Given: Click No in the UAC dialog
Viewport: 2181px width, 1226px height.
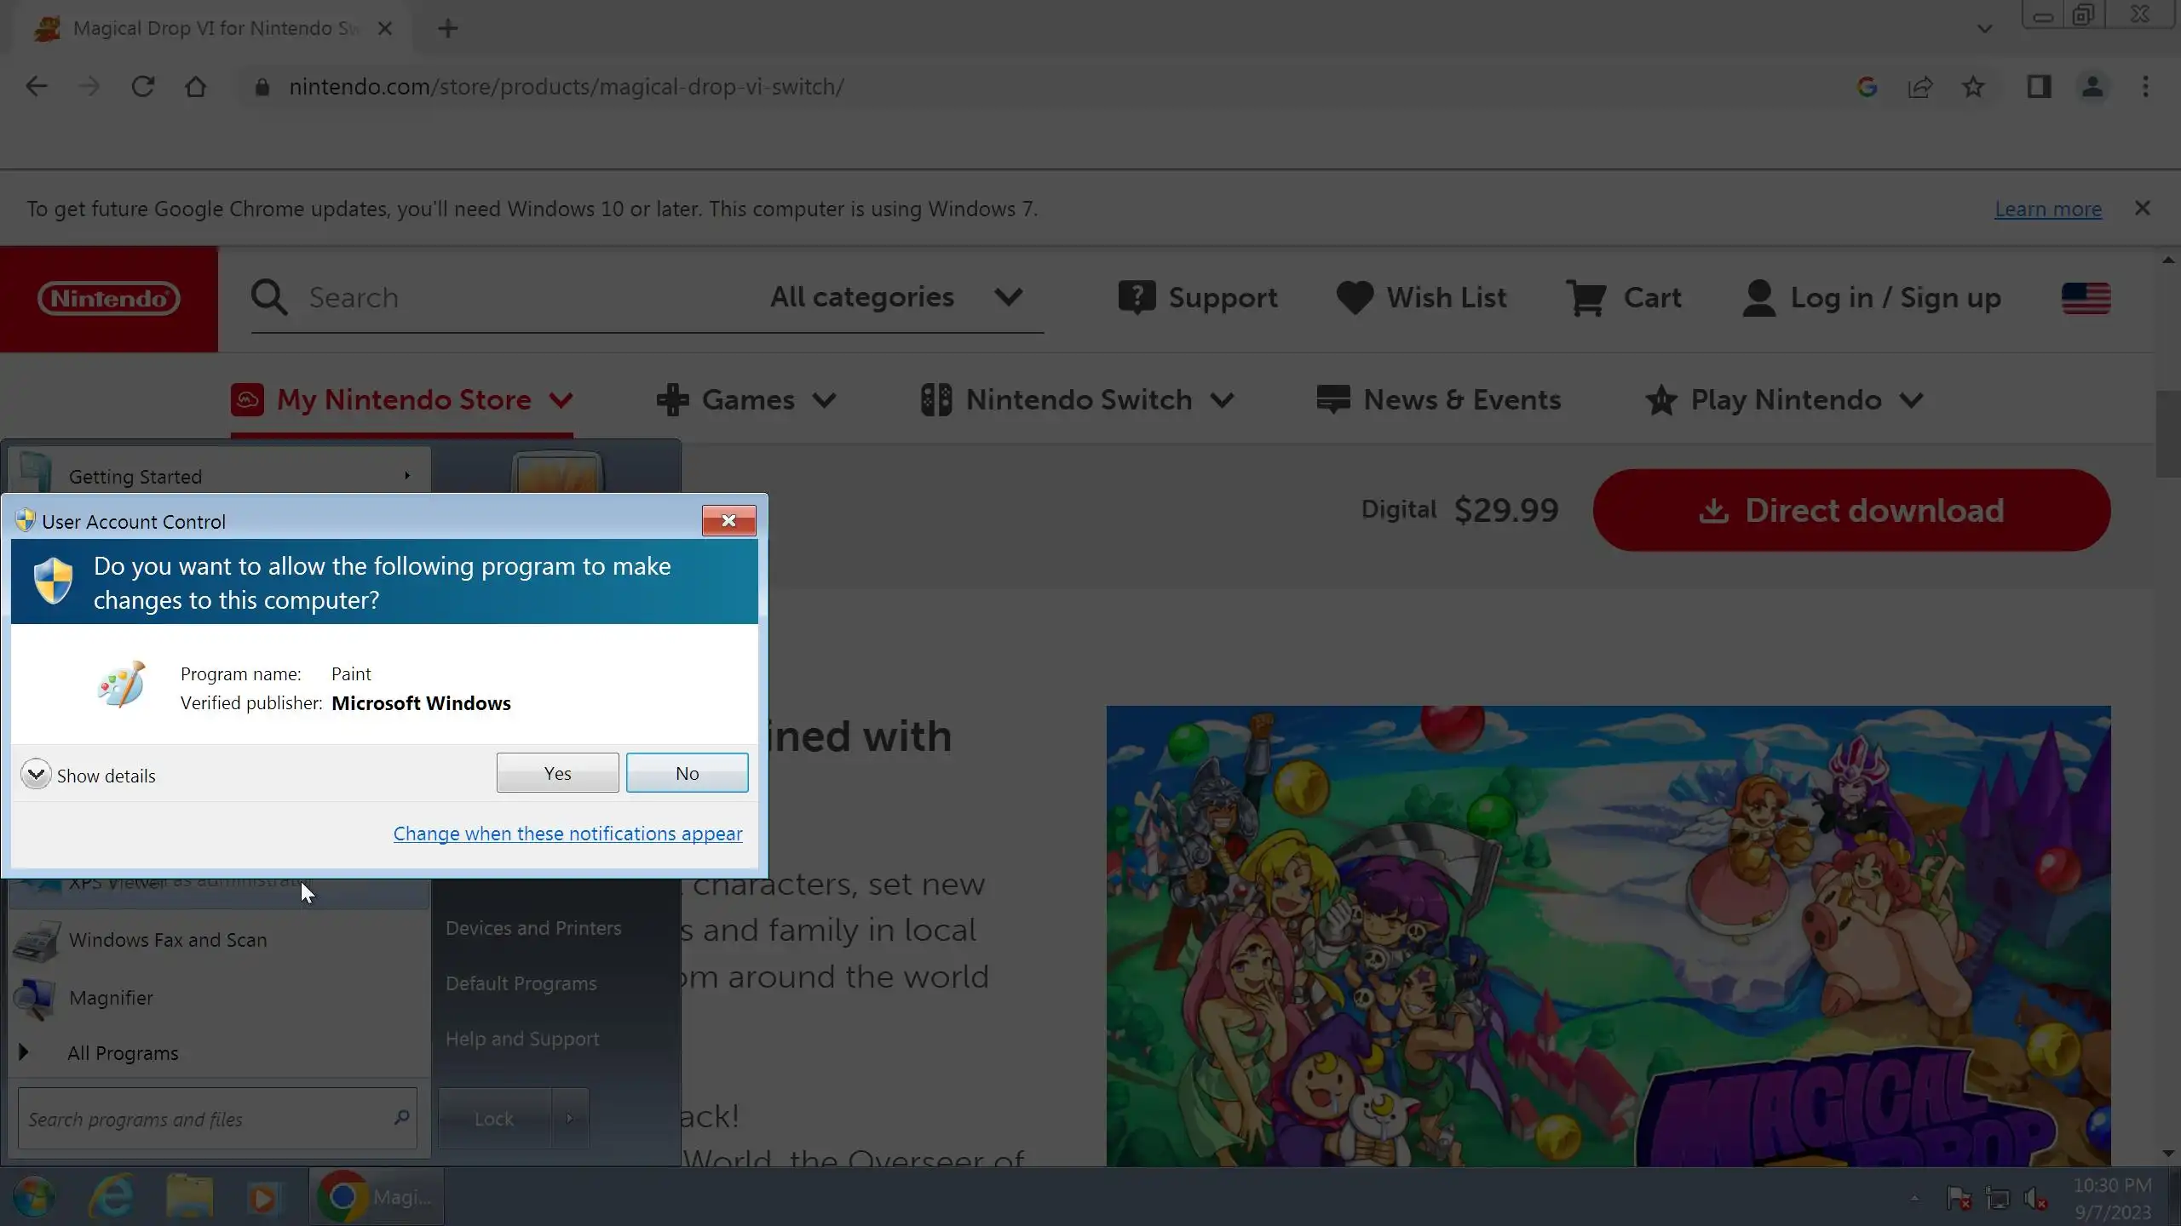Looking at the screenshot, I should coord(687,773).
